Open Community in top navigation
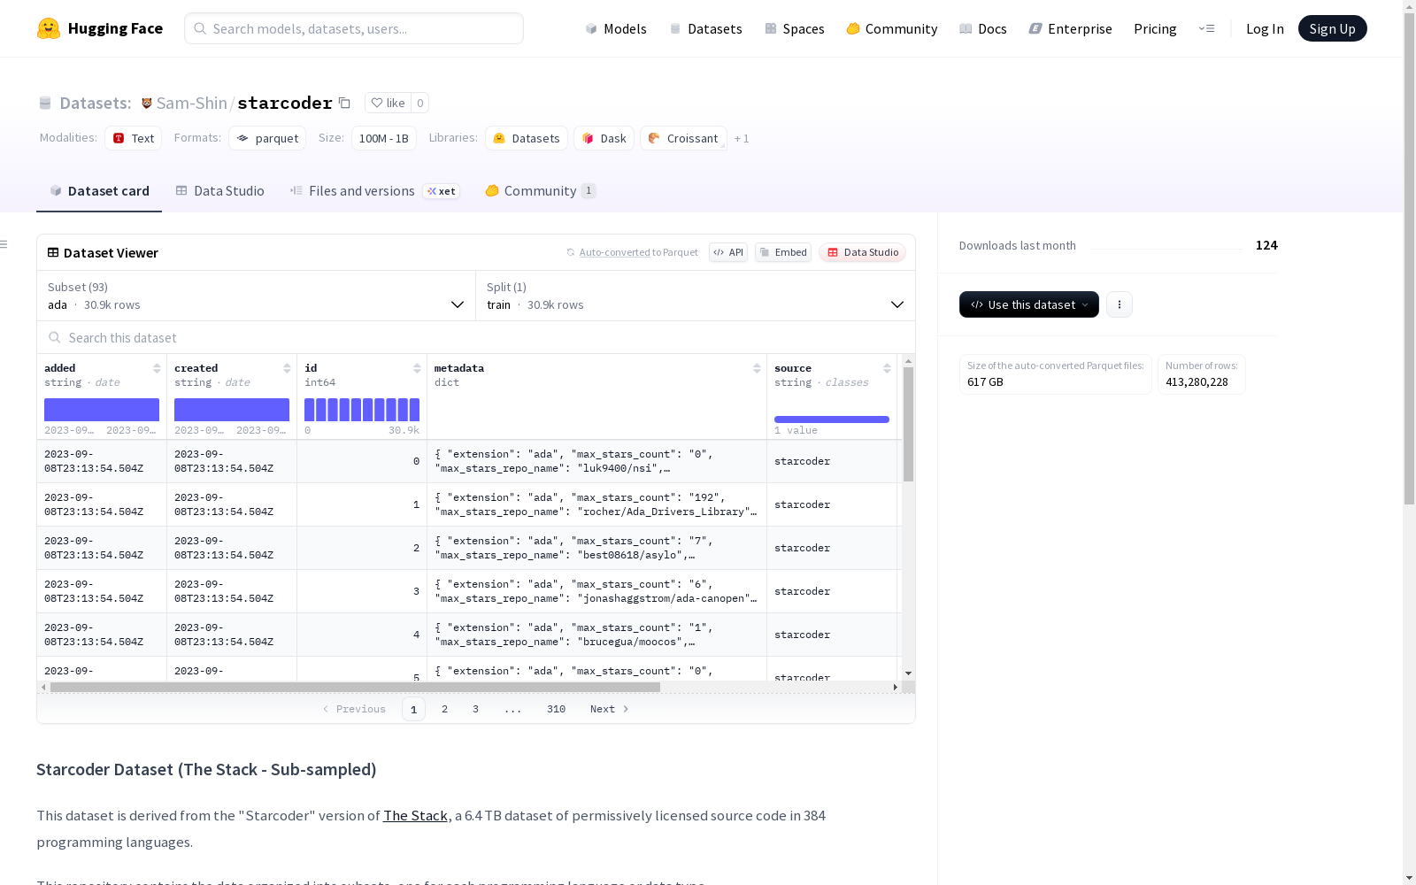Screen dimensions: 1416x885 coord(892,28)
